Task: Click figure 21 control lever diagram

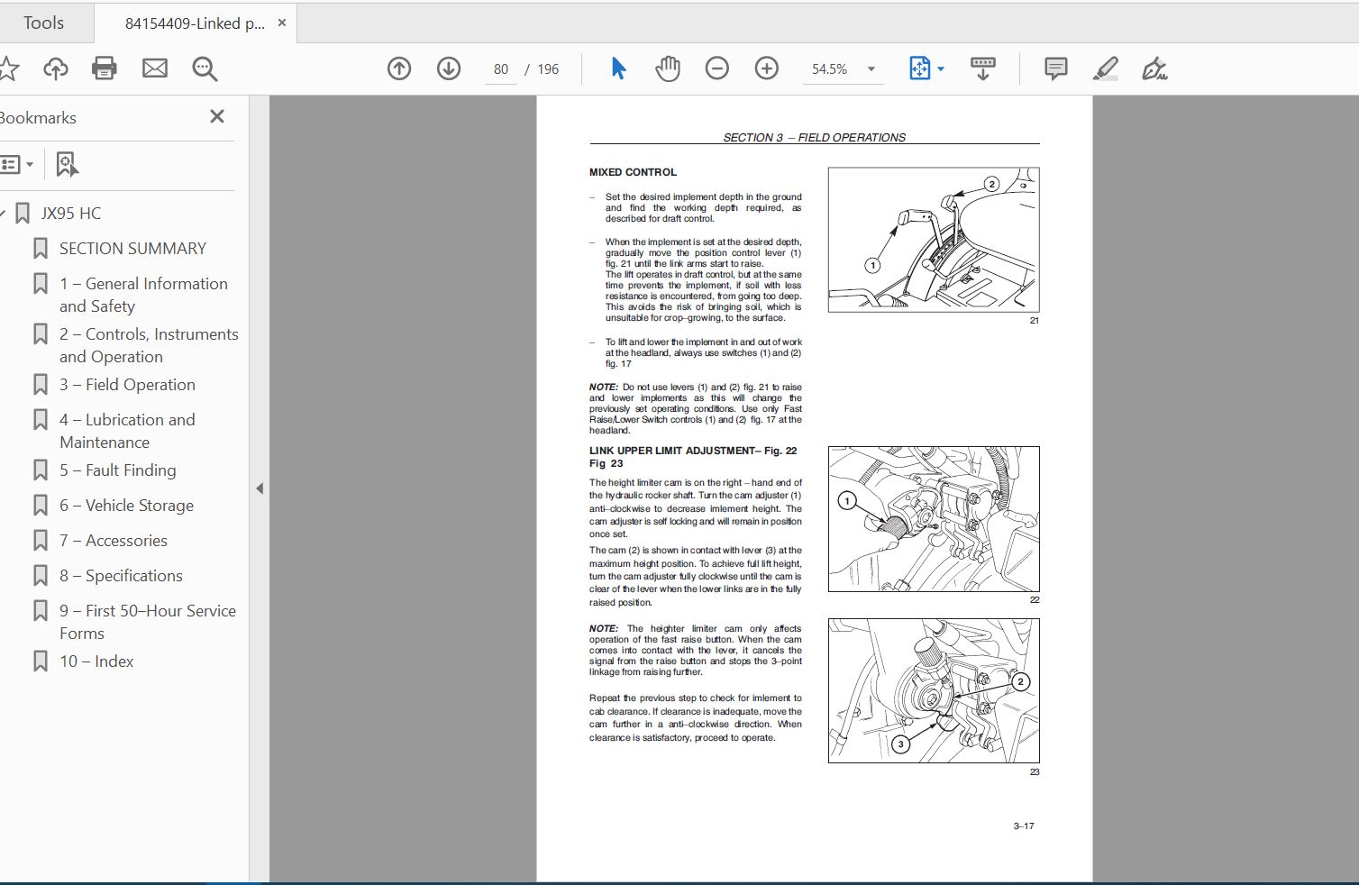Action: click(934, 240)
